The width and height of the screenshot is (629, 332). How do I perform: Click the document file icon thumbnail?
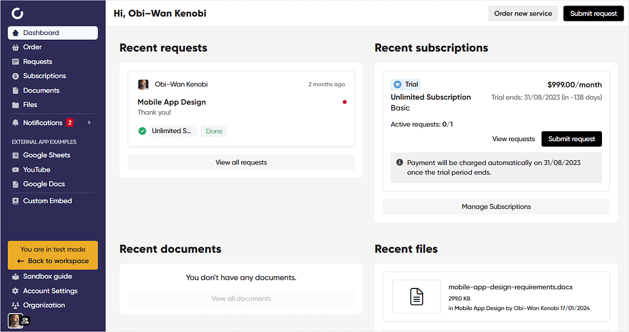tap(416, 297)
